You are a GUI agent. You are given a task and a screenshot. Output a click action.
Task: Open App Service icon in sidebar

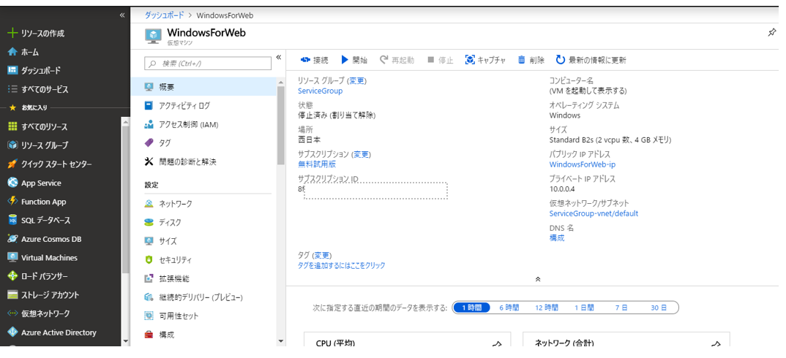click(x=13, y=183)
